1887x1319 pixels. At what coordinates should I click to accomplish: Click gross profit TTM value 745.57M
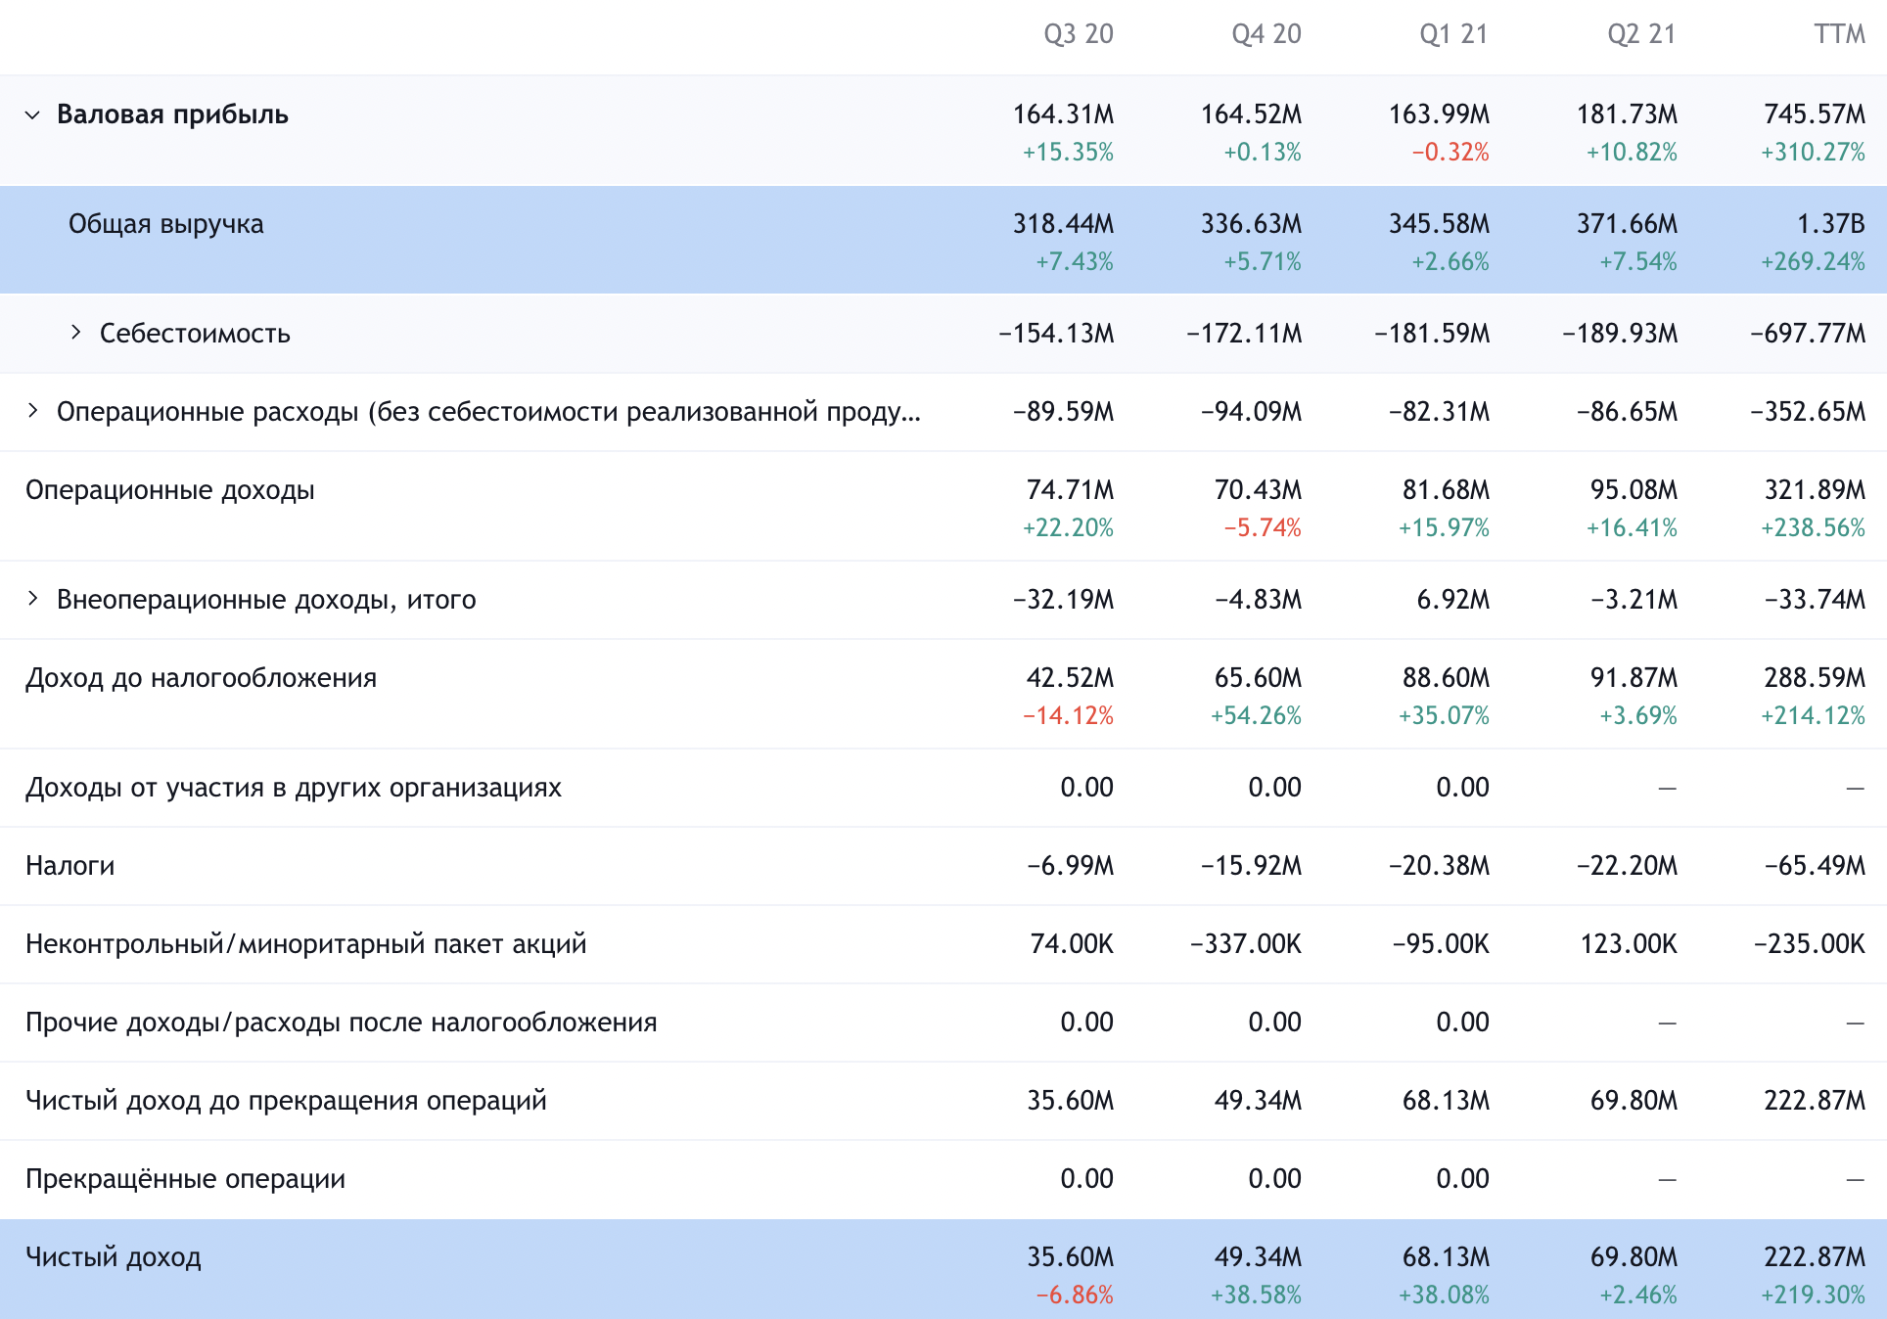click(1815, 114)
